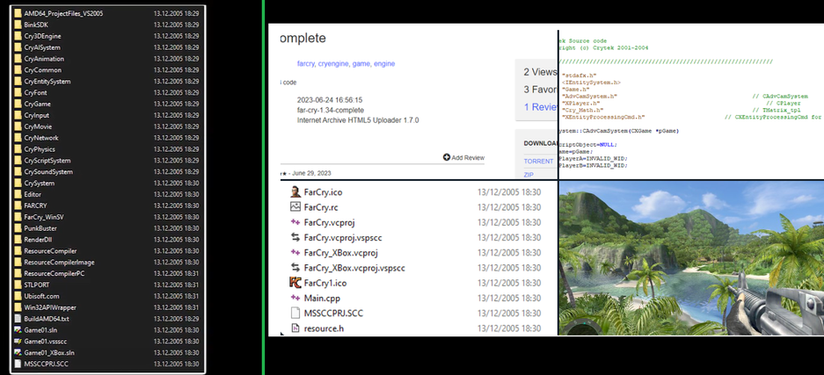824x375 pixels.
Task: Select the CryInput folder name
Action: click(x=36, y=115)
